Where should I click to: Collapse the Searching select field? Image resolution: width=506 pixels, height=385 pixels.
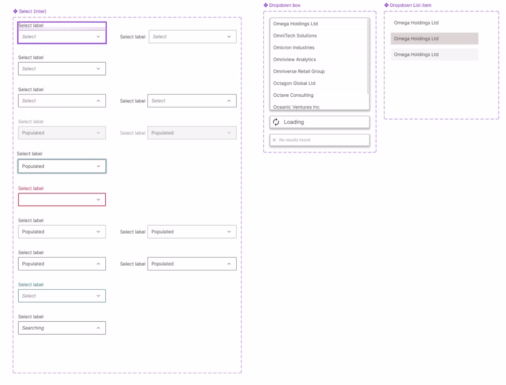(62, 328)
